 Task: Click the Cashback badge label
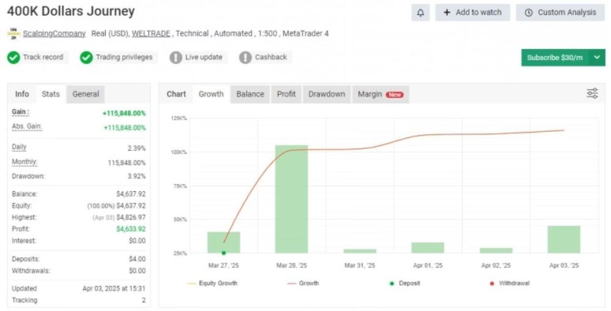coord(271,57)
